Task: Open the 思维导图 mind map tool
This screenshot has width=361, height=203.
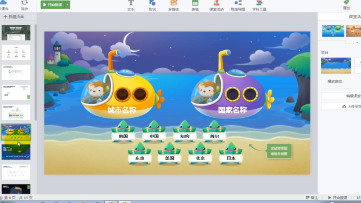Action: click(x=238, y=6)
